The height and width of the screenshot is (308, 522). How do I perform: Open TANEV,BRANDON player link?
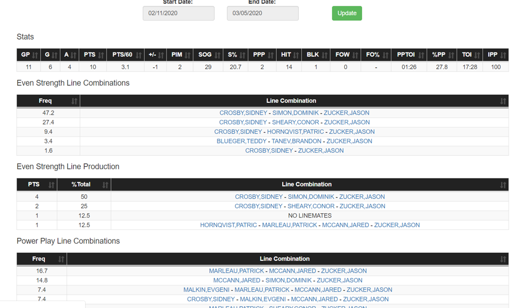[x=296, y=141]
